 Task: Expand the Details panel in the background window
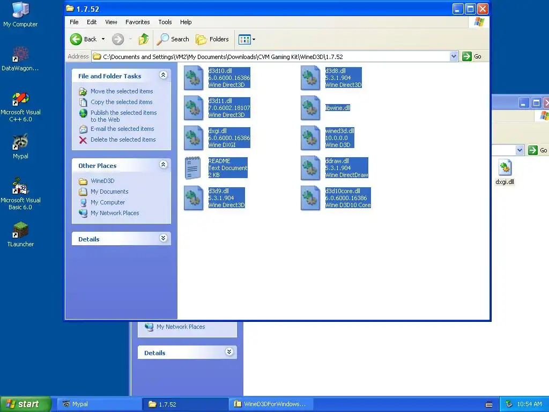tap(229, 352)
